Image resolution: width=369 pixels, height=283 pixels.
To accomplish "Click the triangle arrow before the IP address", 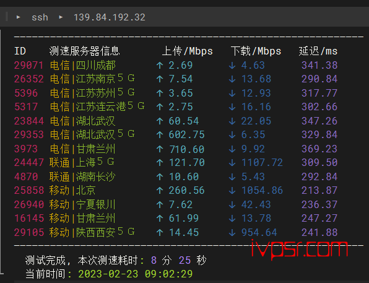I will [61, 17].
